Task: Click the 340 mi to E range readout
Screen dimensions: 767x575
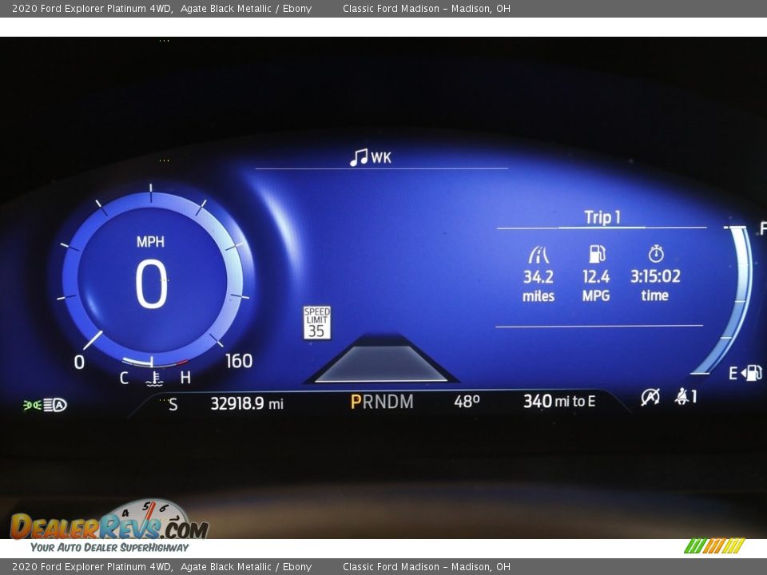Action: tap(558, 401)
